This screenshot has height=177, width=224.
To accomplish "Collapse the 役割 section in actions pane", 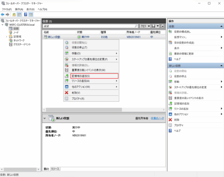I will (x=221, y=26).
